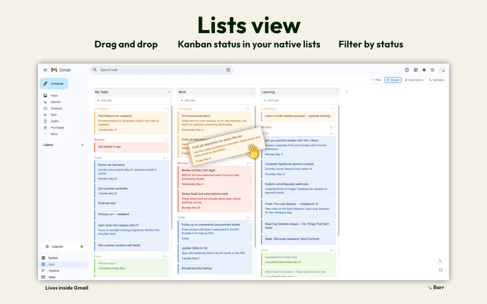Collapse In Progress group in Work list
Viewport: 487px width, 304px height.
pos(251,109)
